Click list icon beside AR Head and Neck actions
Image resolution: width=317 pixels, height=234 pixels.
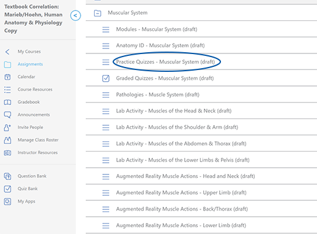(x=106, y=176)
